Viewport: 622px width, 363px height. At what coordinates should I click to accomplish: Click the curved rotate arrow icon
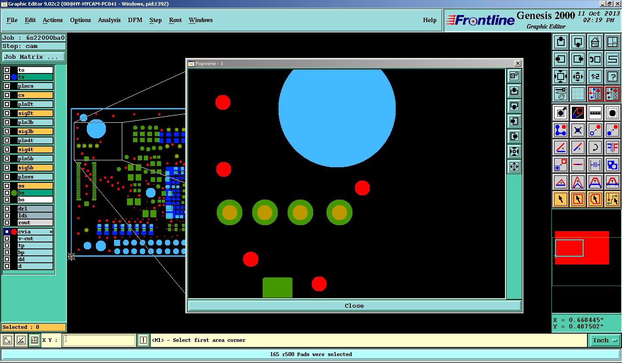click(595, 147)
